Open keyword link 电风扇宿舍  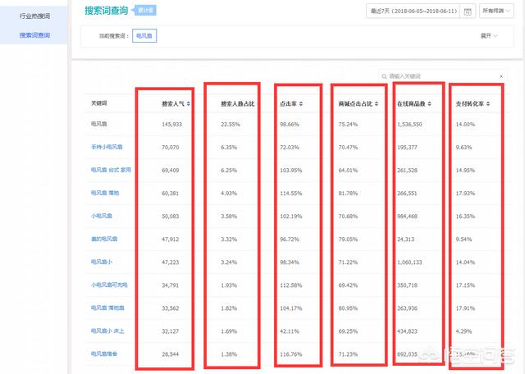[x=104, y=353]
